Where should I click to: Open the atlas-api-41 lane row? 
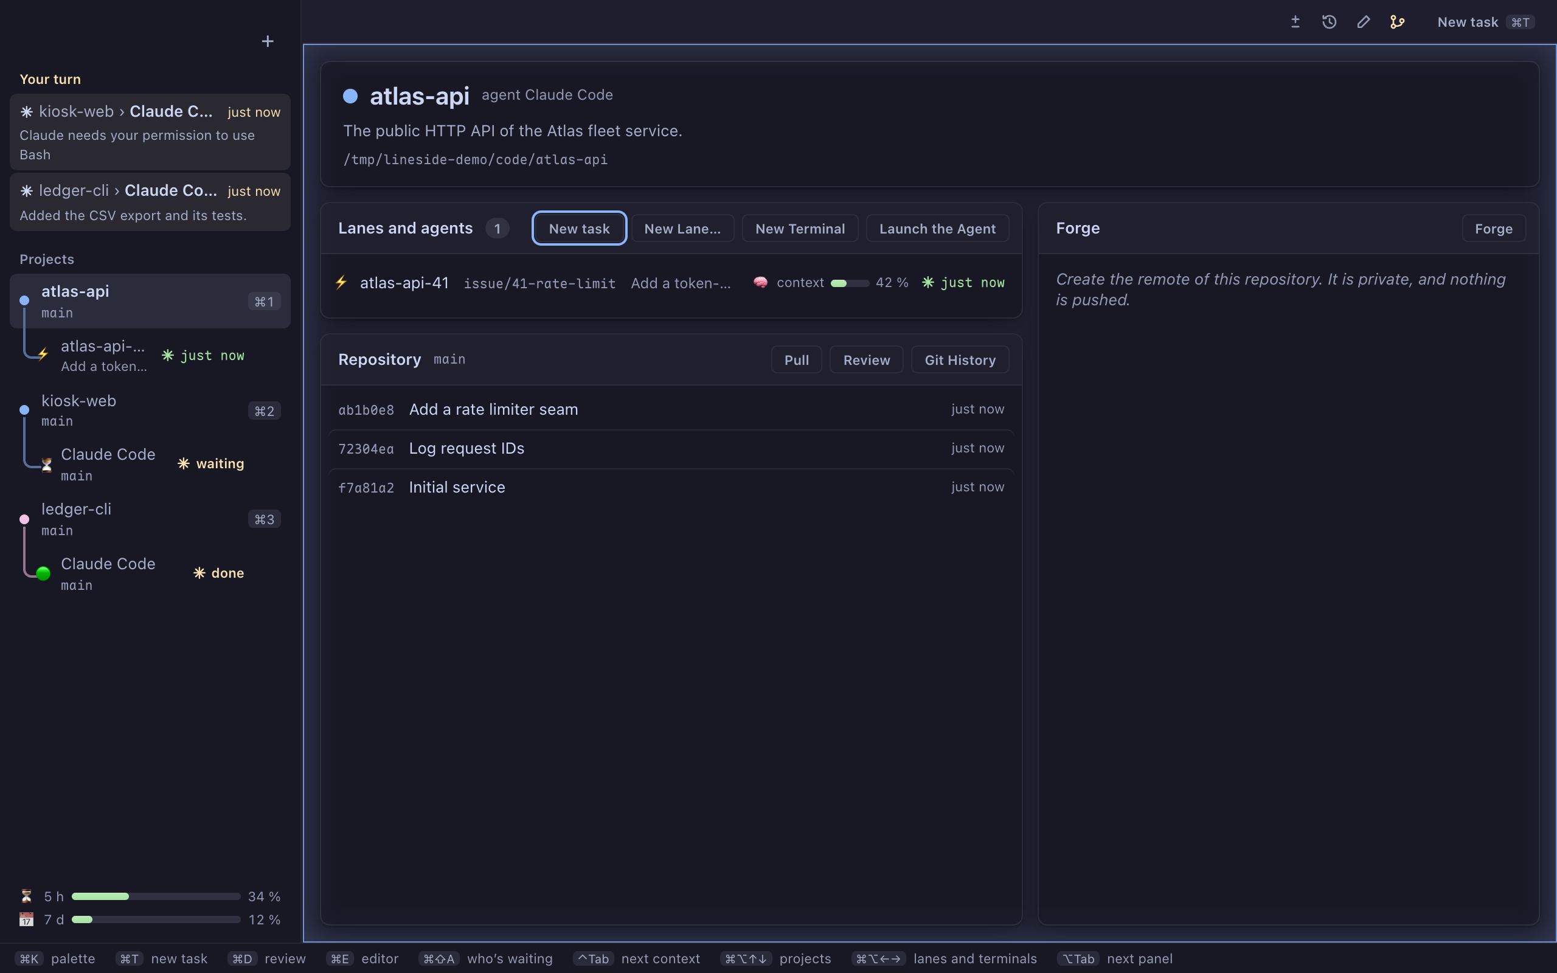(x=671, y=283)
